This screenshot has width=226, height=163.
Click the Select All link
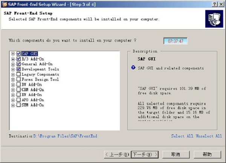click(x=182, y=136)
